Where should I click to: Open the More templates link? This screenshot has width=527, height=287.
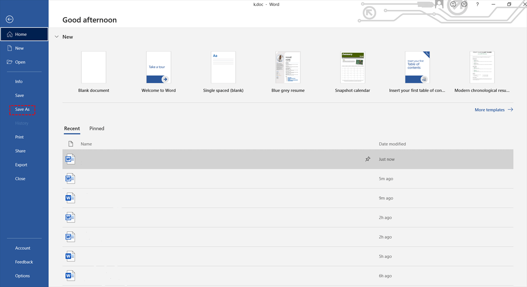[x=489, y=110]
